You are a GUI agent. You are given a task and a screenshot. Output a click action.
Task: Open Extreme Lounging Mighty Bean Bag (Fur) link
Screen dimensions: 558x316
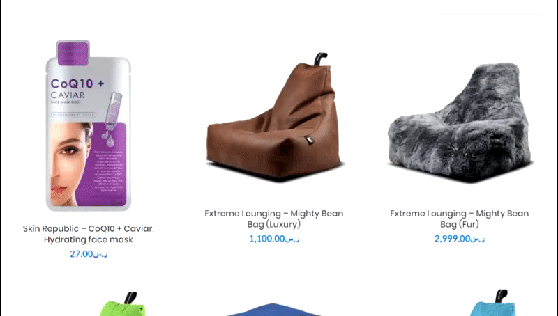pyautogui.click(x=460, y=219)
